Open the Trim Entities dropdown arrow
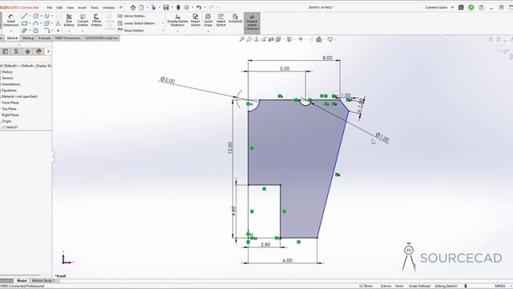Image resolution: width=513 pixels, height=289 pixels. (69, 31)
